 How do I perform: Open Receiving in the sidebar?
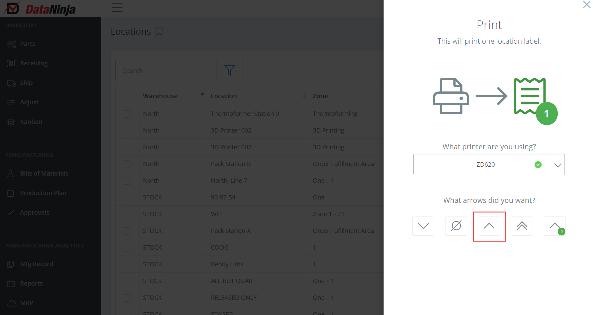click(x=34, y=63)
